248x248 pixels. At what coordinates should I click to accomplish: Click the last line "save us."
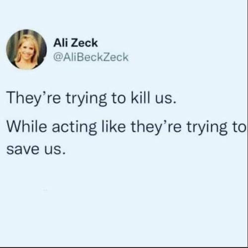pos(36,150)
